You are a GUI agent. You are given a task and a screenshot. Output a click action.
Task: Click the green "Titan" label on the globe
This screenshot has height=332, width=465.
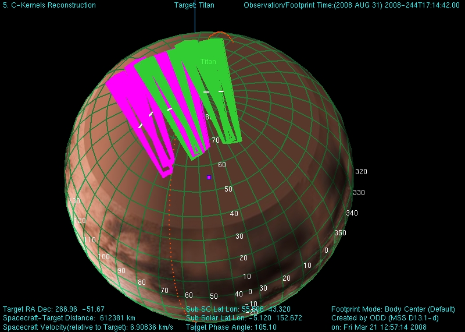[x=208, y=62]
